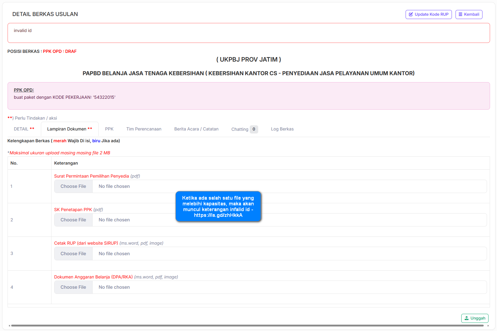Open the PPK tab
Viewport: 497px width, 331px height.
(x=109, y=129)
